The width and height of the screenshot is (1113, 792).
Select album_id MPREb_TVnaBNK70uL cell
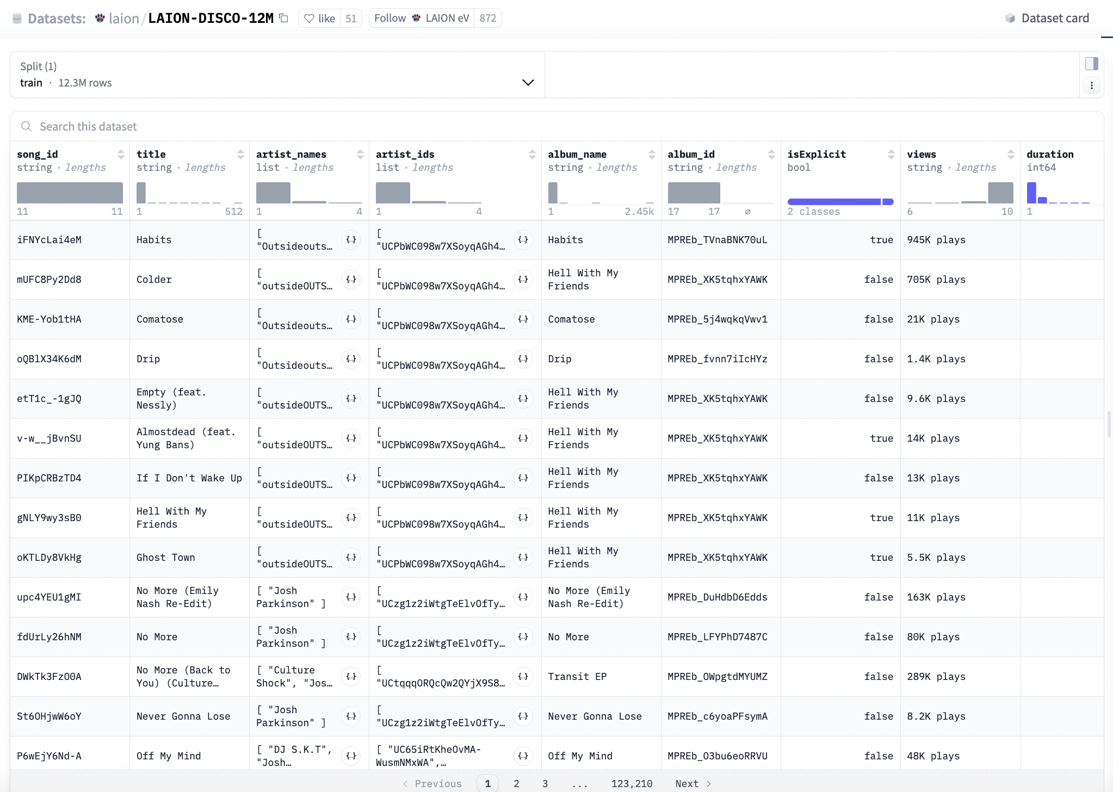721,240
